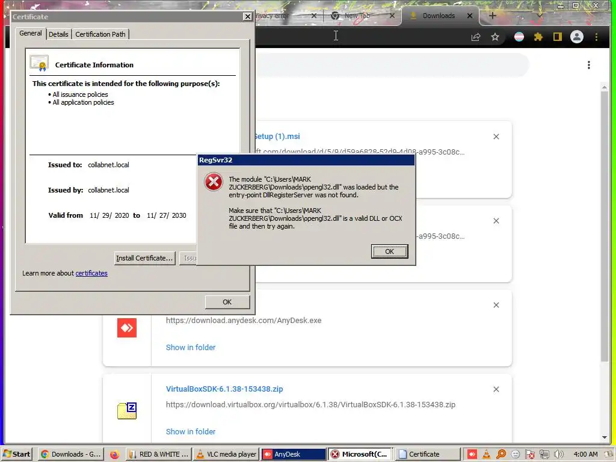
Task: Click the security flag tray icon
Action: tap(530, 455)
